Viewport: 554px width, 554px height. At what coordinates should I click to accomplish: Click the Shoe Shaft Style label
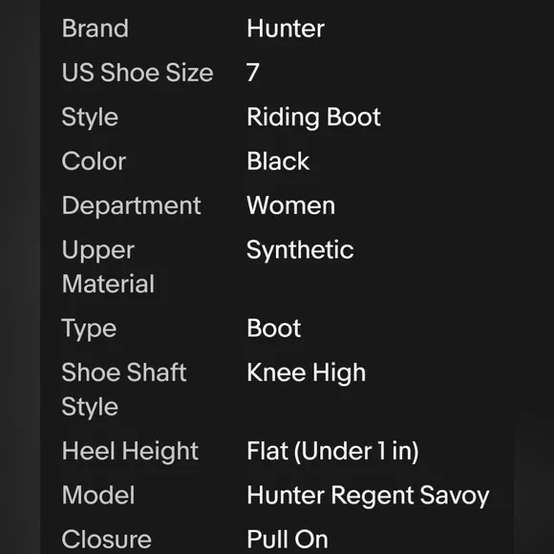(x=124, y=390)
